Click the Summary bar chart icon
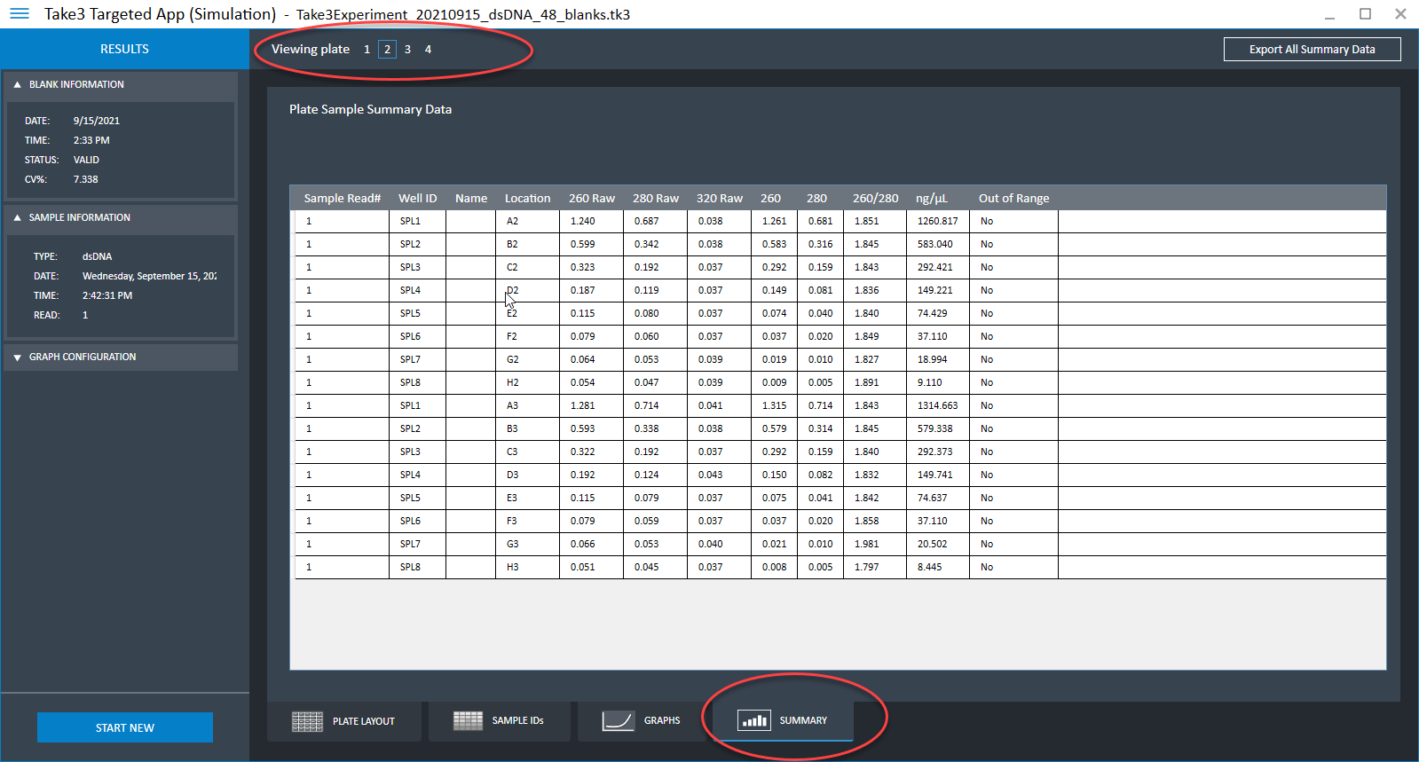 pos(753,720)
